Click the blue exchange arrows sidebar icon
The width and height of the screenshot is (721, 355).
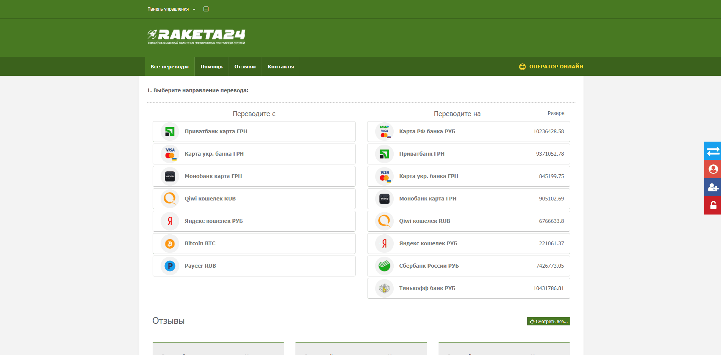pyautogui.click(x=713, y=151)
